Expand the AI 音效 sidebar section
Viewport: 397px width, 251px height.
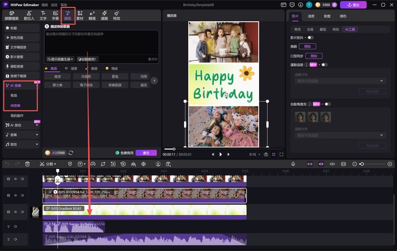pos(37,126)
